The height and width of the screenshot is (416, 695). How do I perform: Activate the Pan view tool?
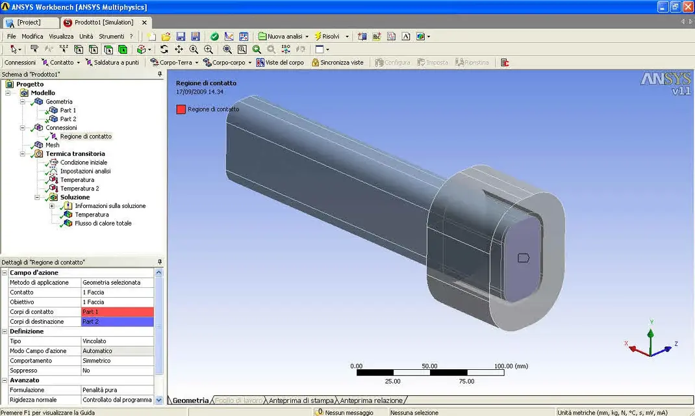[179, 49]
